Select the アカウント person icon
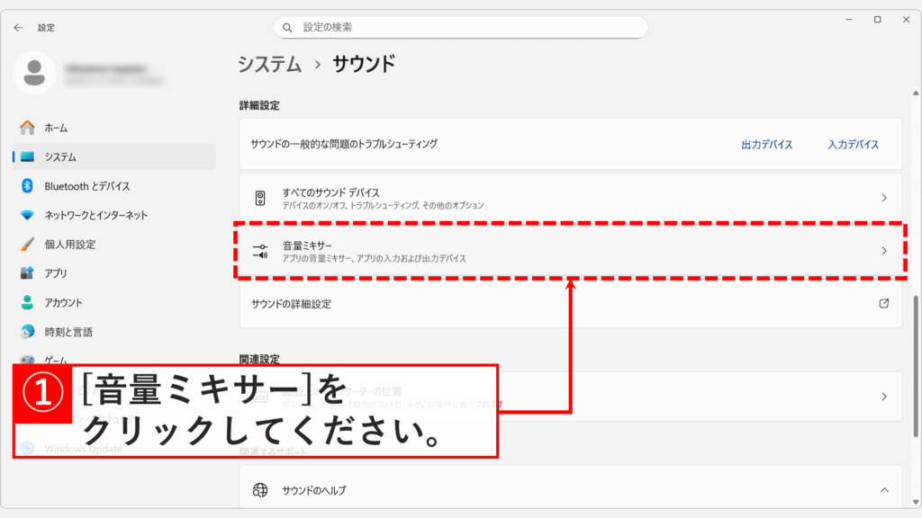Image resolution: width=922 pixels, height=518 pixels. [x=26, y=304]
